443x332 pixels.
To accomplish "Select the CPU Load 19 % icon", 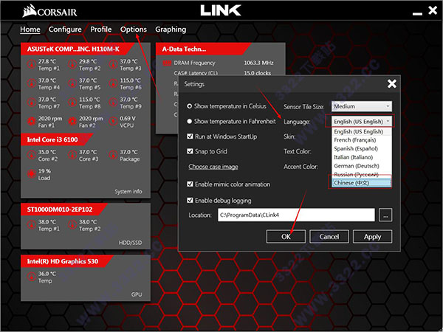I will pos(31,174).
